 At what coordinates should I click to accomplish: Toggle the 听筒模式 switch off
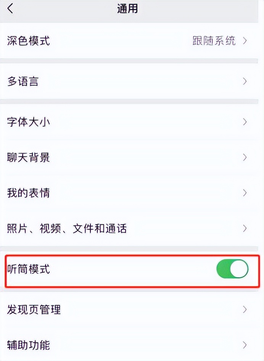232,270
